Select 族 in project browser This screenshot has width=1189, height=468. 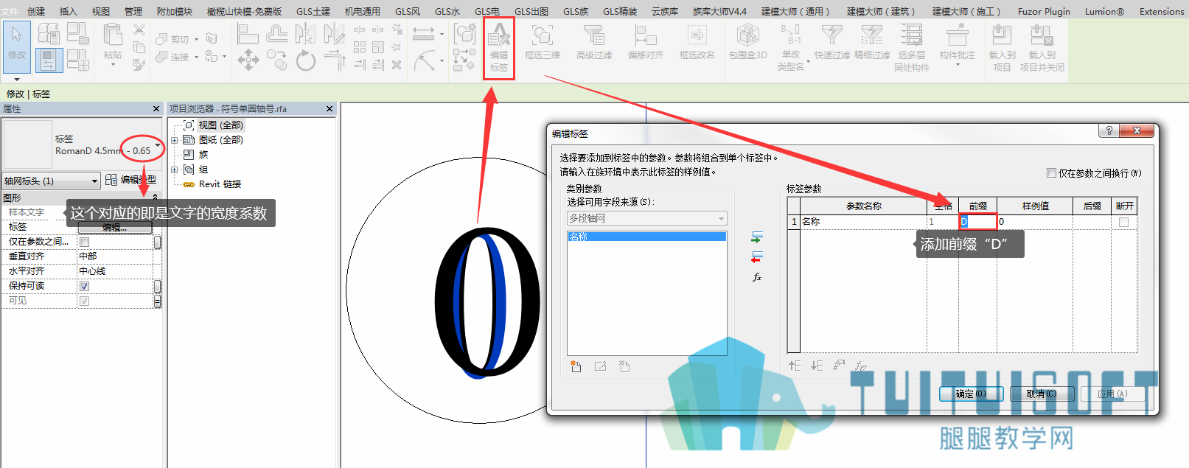[203, 155]
